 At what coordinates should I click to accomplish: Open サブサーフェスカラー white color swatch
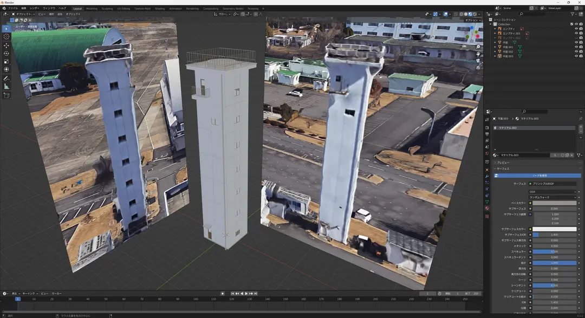555,229
